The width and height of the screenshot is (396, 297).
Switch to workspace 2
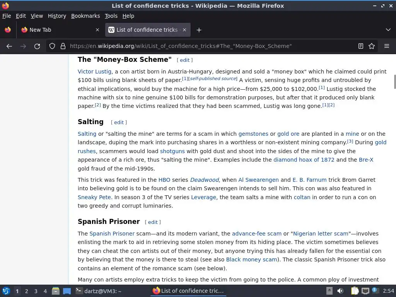point(27,291)
